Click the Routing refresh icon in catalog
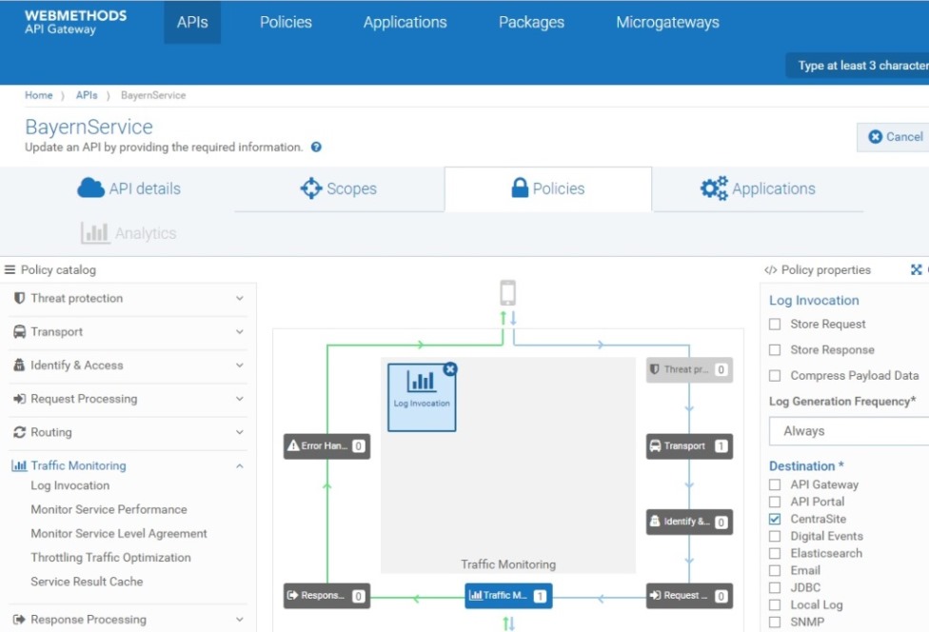 (x=20, y=432)
